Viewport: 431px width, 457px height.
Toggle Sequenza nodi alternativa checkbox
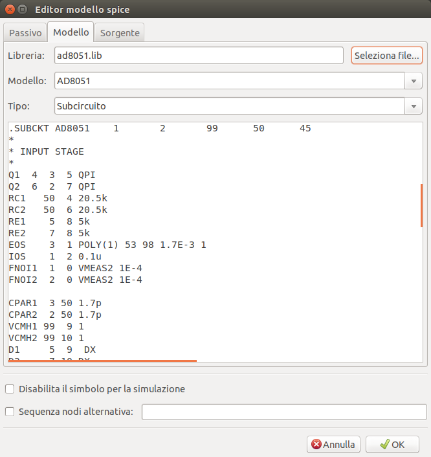pyautogui.click(x=10, y=412)
